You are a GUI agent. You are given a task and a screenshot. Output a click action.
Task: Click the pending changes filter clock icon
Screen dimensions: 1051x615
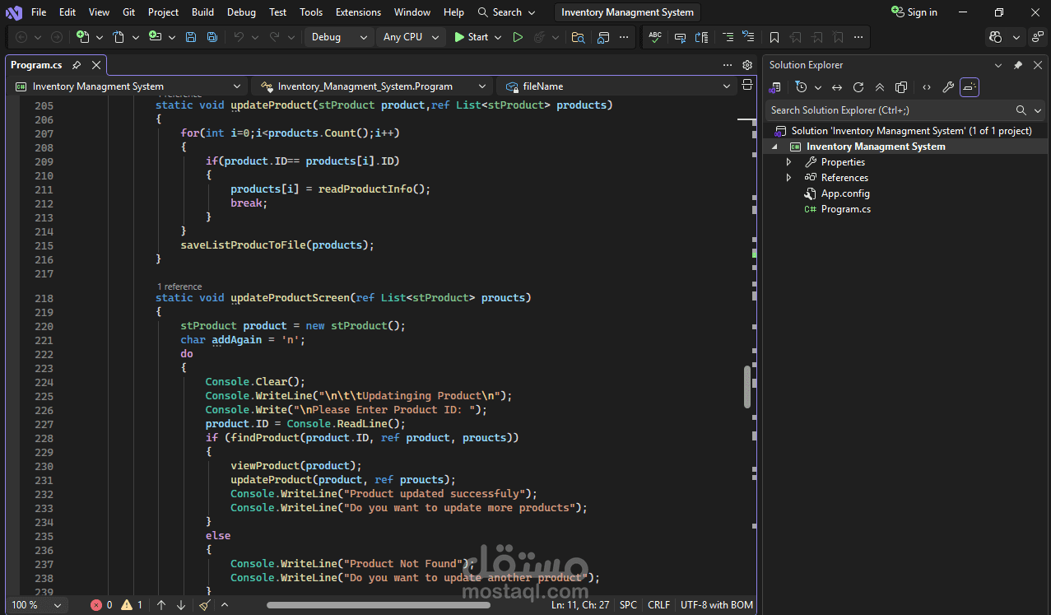[801, 87]
